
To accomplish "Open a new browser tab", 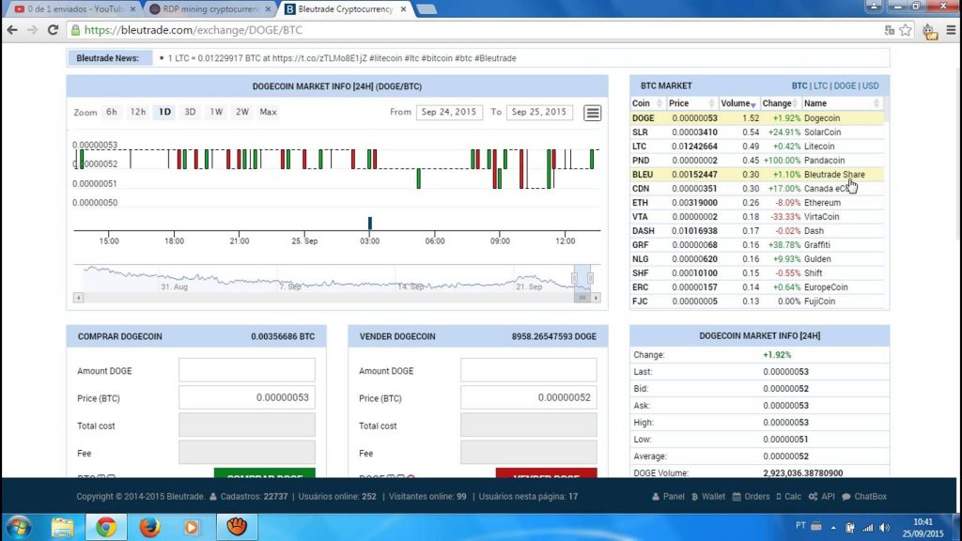I will (x=427, y=9).
